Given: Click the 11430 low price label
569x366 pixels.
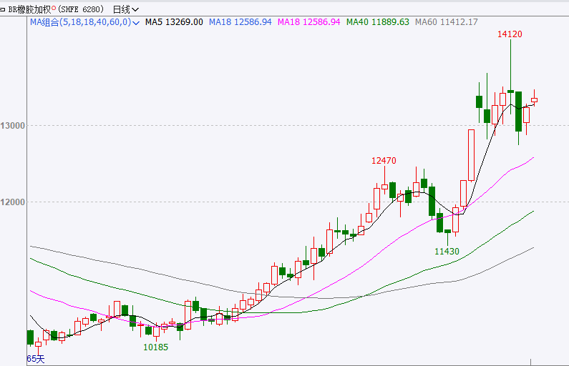Looking at the screenshot, I should (x=447, y=252).
